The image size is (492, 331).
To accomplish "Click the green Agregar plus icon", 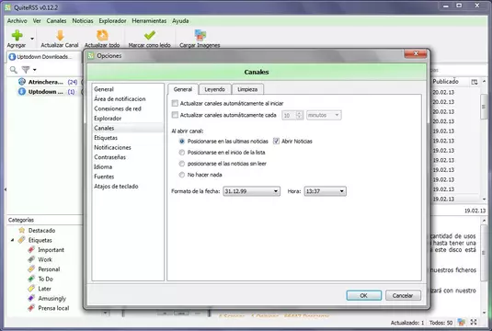I will 17,35.
